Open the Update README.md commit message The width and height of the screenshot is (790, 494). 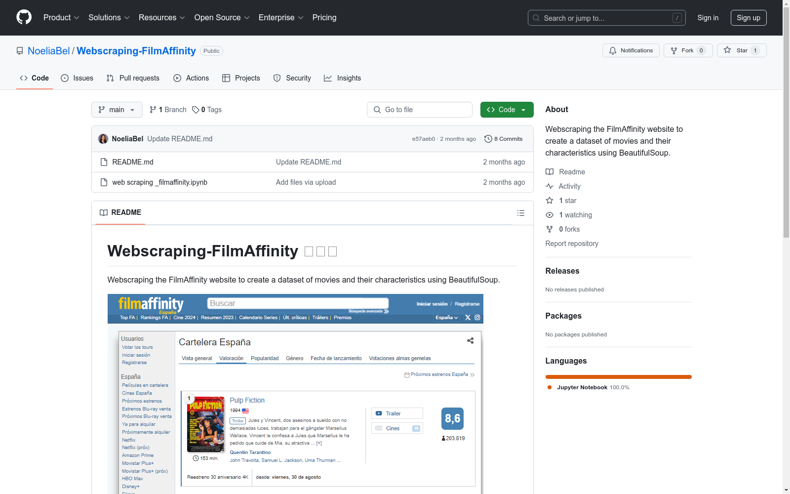point(180,139)
